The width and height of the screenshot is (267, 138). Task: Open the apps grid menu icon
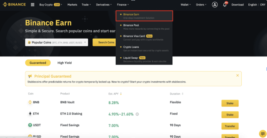click(33, 4)
